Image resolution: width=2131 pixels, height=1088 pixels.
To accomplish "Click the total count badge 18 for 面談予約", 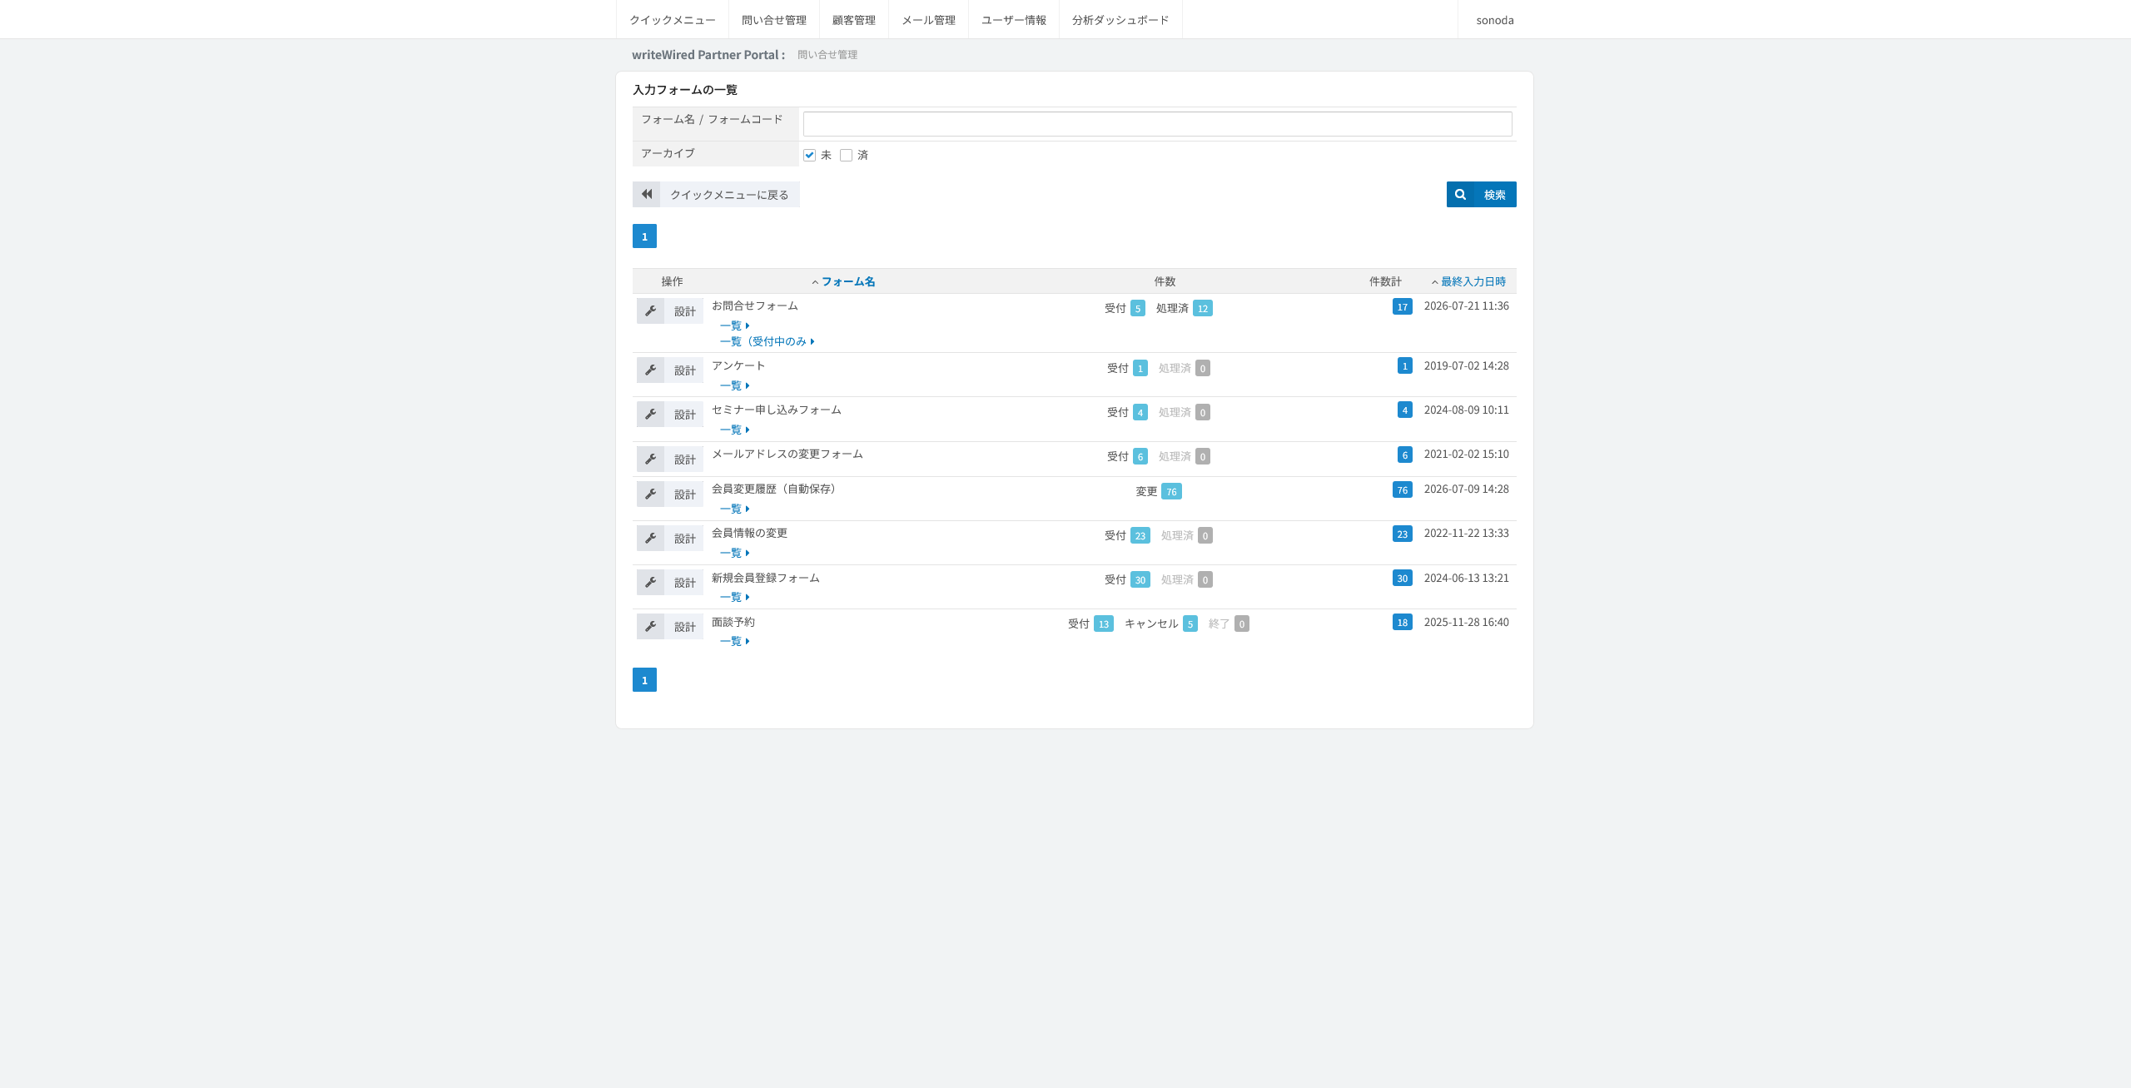I will coord(1403,623).
